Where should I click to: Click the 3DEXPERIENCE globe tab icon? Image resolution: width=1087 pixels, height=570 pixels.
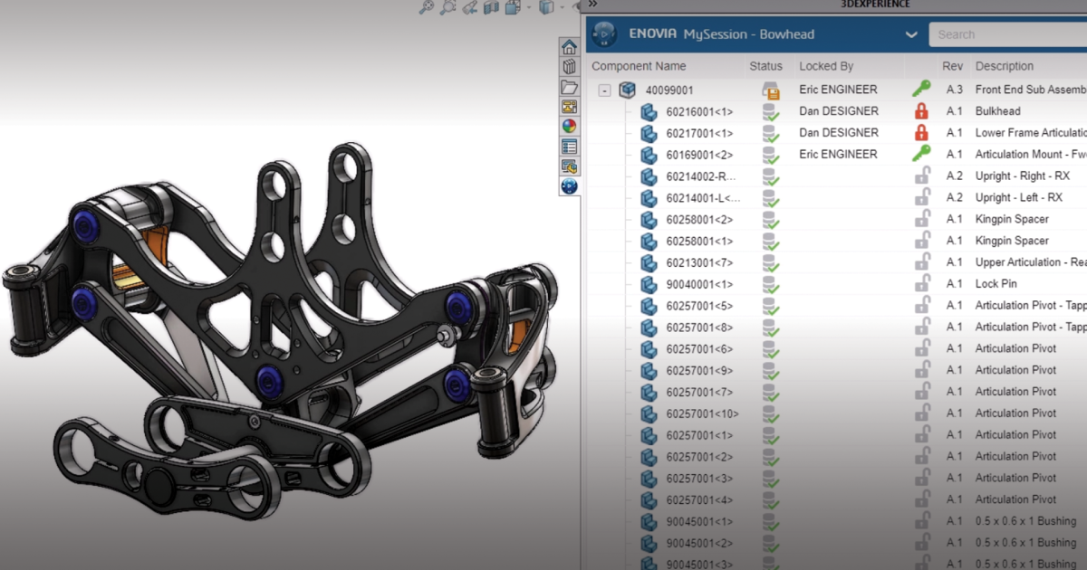click(569, 186)
